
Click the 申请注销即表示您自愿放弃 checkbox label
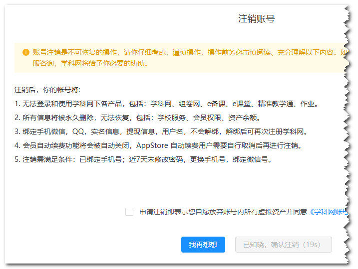(x=244, y=212)
